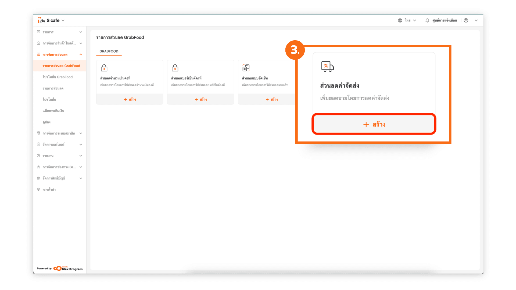516x290 pixels.
Task: Select the GRABFOOD tab
Action: (109, 51)
